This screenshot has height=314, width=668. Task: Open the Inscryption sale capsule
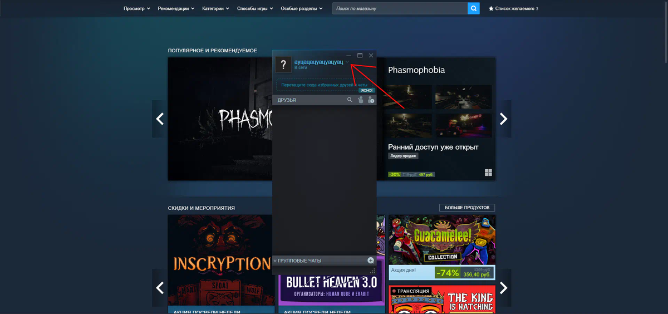click(220, 264)
